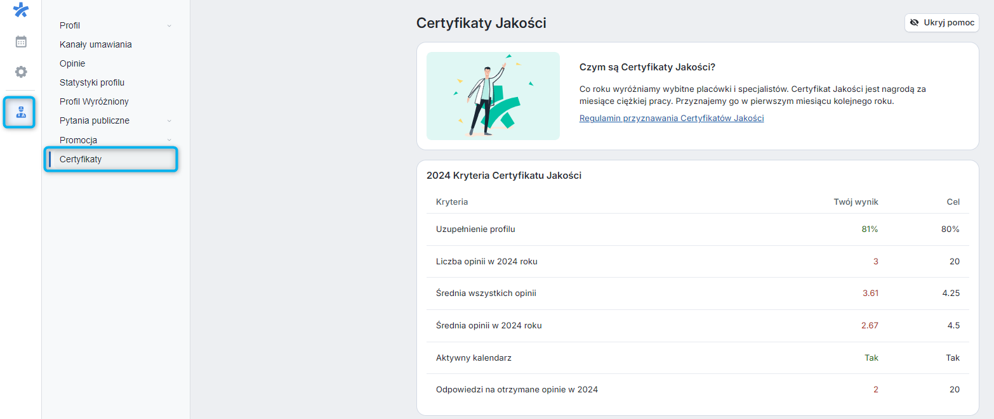Image resolution: width=994 pixels, height=419 pixels.
Task: Open the Regulamin przyznawania Certyfikatów Jakości link
Action: pos(671,118)
